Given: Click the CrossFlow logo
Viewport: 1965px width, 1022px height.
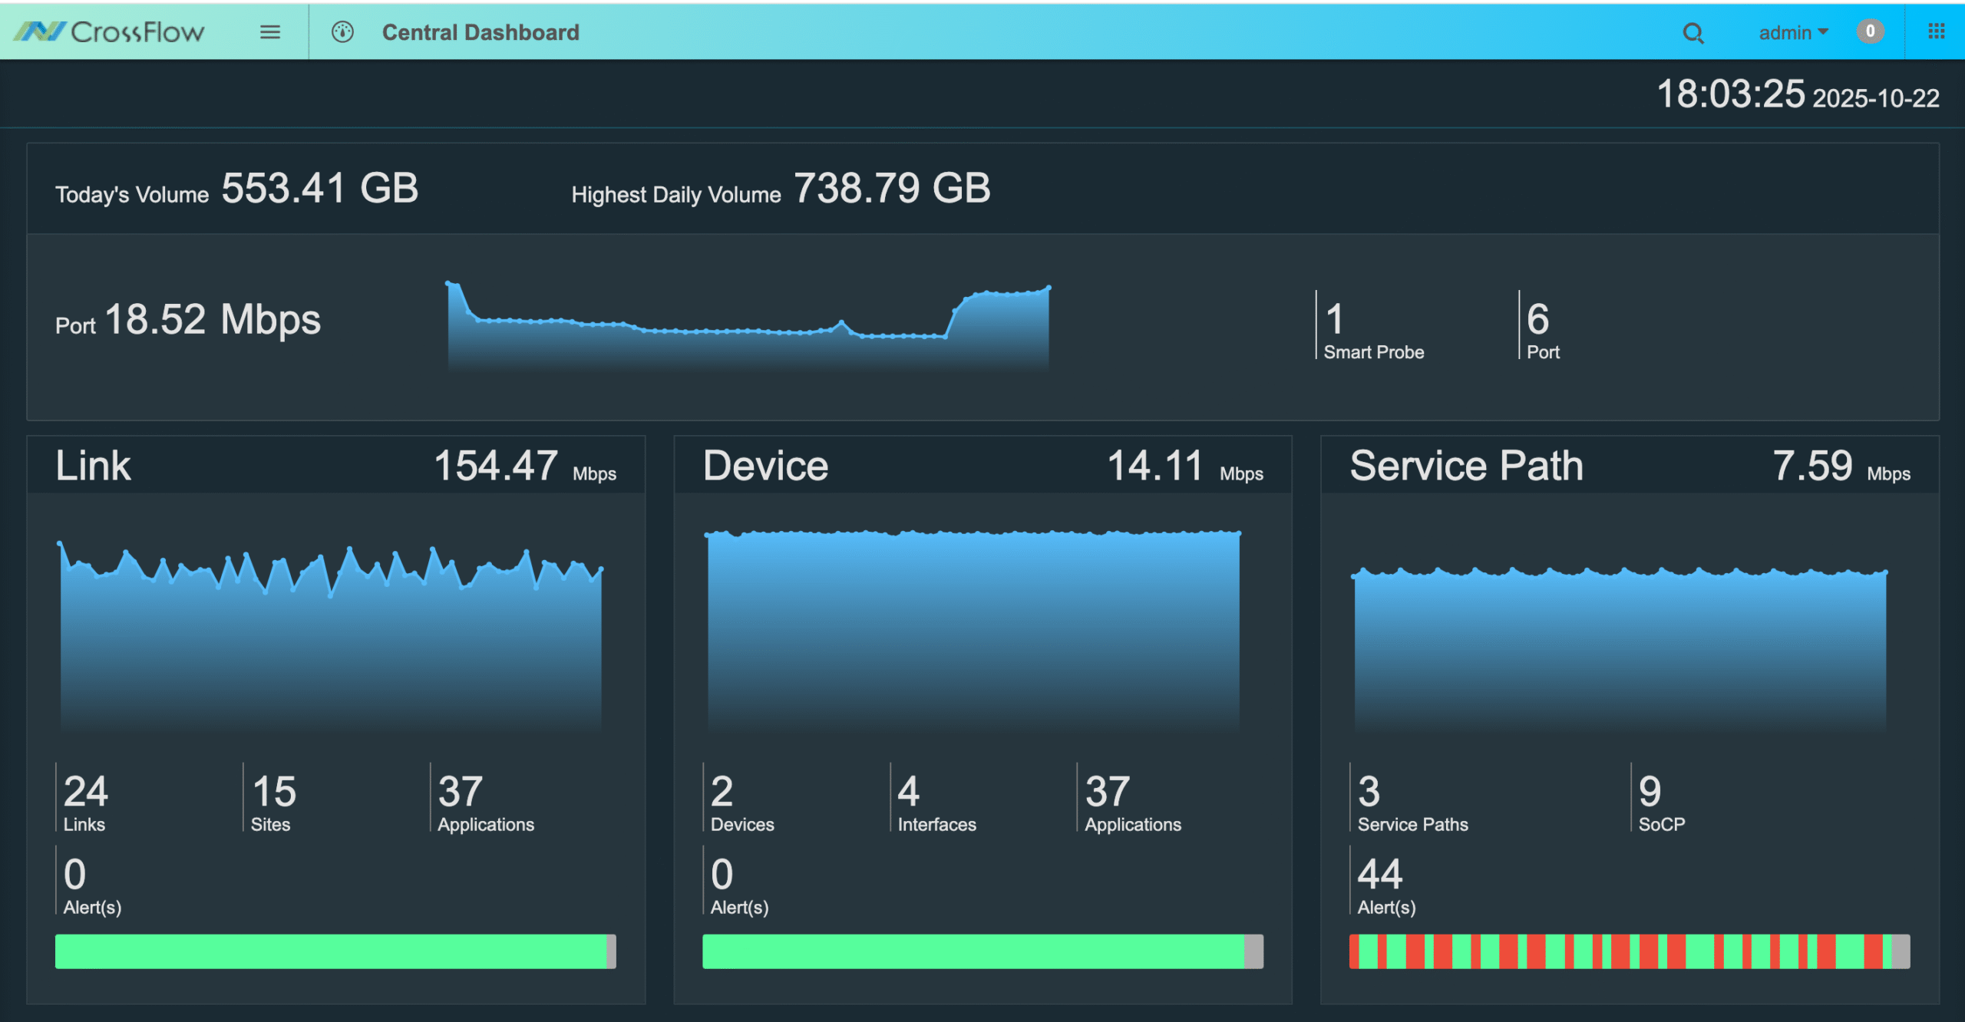Looking at the screenshot, I should pyautogui.click(x=110, y=31).
